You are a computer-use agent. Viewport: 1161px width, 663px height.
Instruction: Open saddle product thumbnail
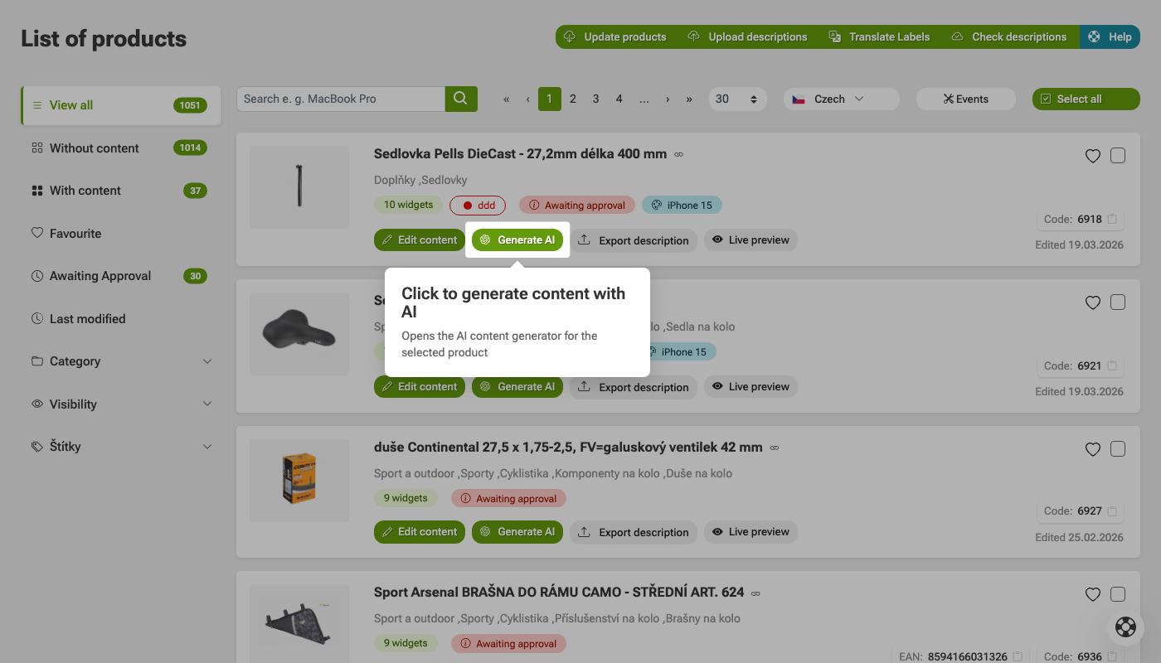[299, 333]
